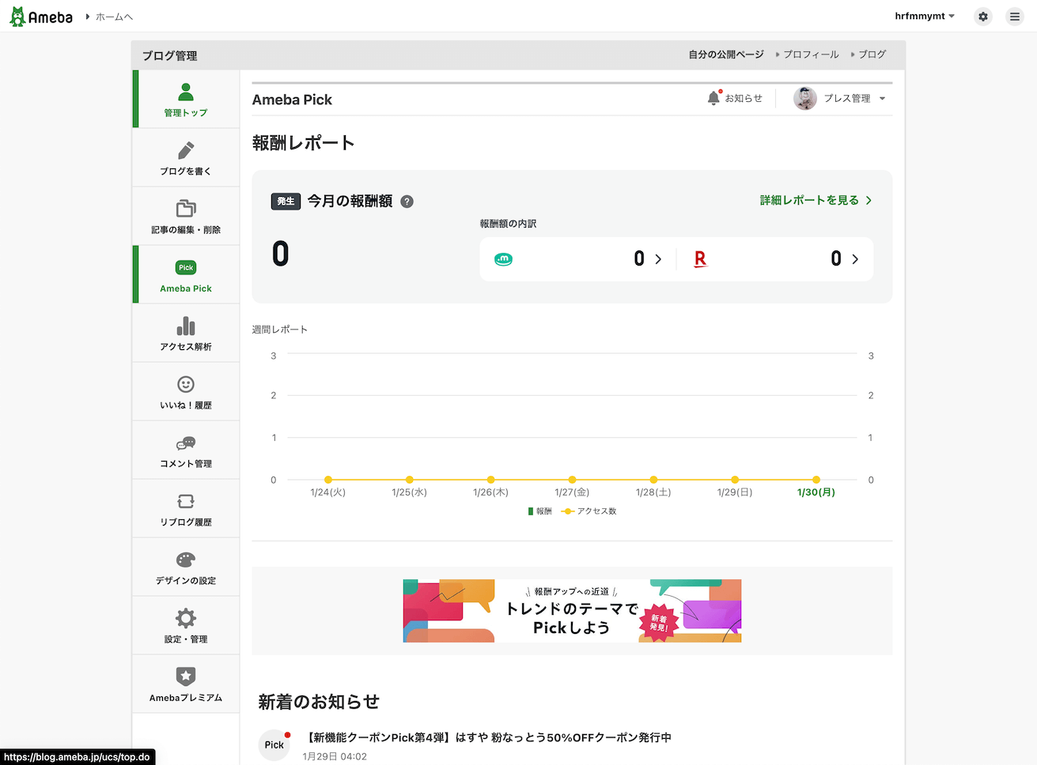1037x765 pixels.
Task: Open the hamburger menu at top right
Action: (1015, 17)
